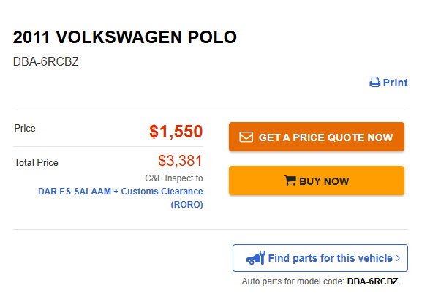Click the C&F Inspect to text
Viewport: 441px width, 299px height.
point(174,178)
